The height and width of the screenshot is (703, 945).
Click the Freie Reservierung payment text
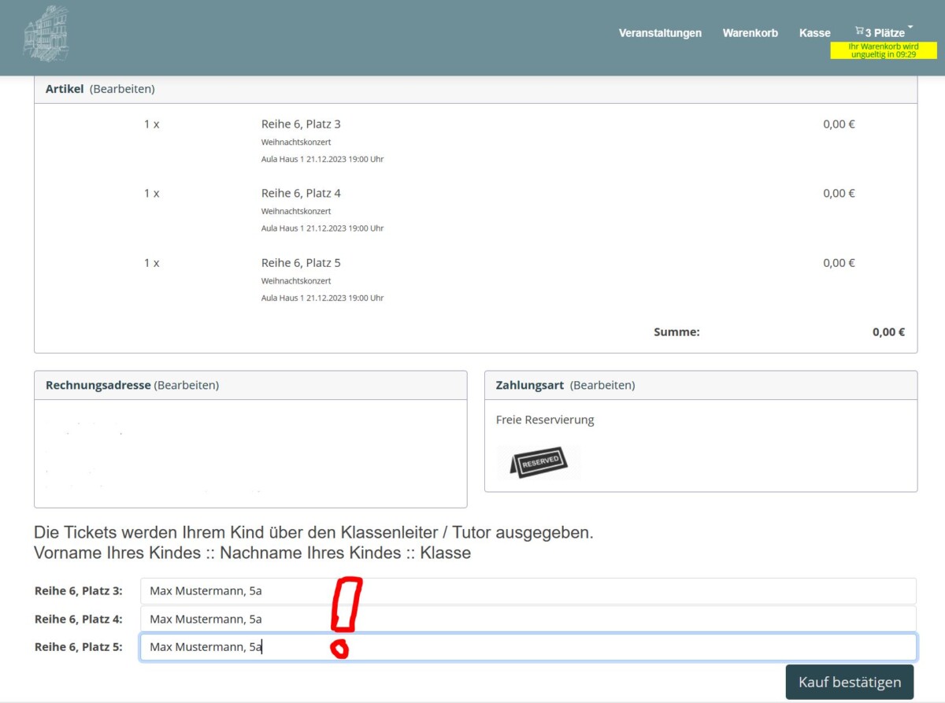tap(545, 420)
